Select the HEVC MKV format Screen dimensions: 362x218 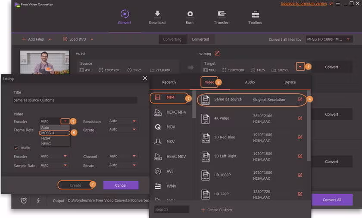coord(171,156)
